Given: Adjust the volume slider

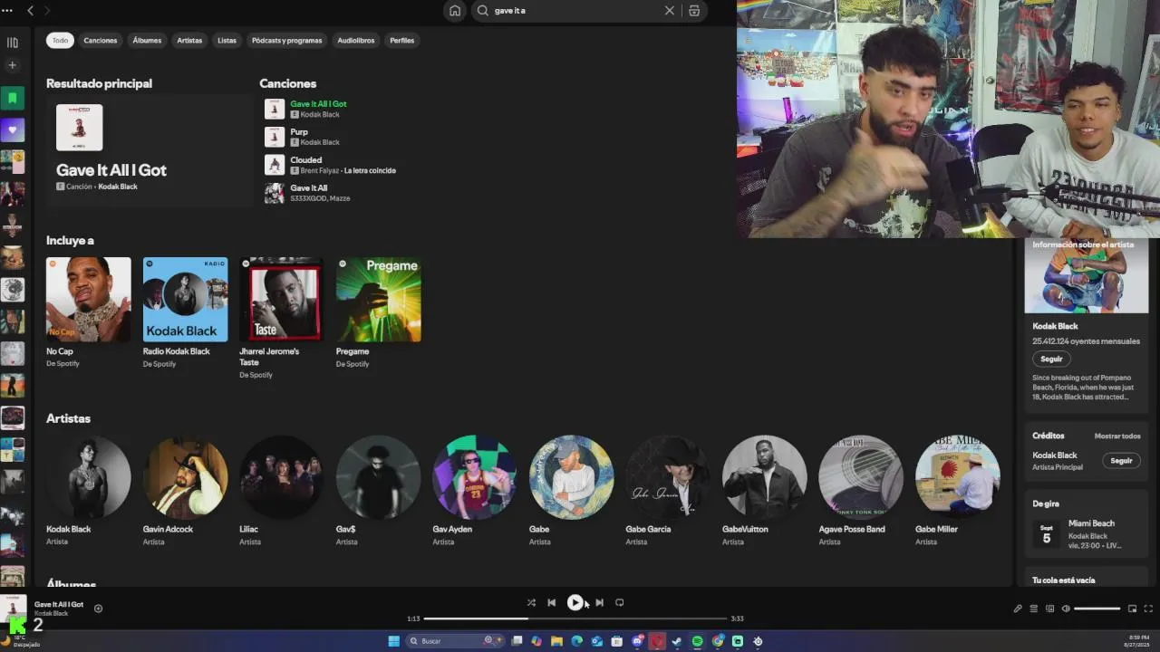Looking at the screenshot, I should 1097,609.
